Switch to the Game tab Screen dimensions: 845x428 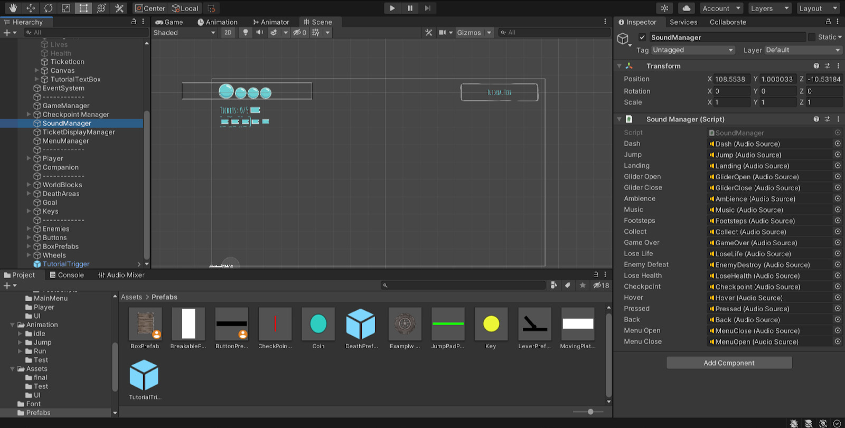(169, 22)
